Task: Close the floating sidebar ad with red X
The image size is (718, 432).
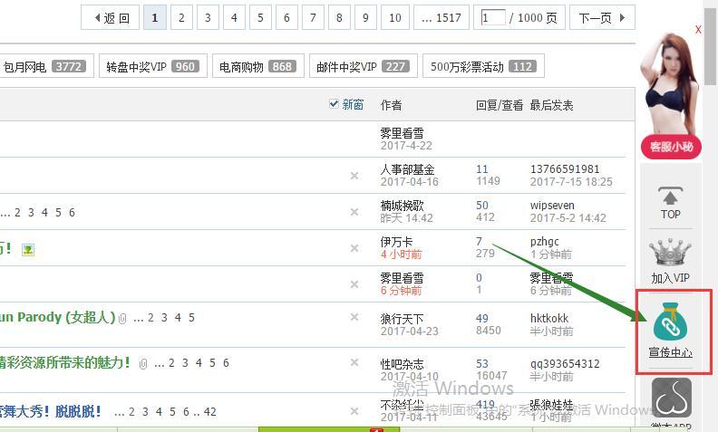Action: 698,30
